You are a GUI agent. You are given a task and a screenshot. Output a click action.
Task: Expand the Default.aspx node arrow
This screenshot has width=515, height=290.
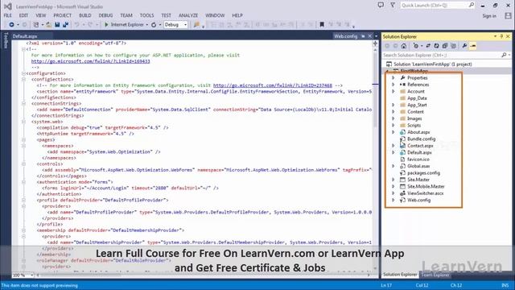click(x=393, y=152)
